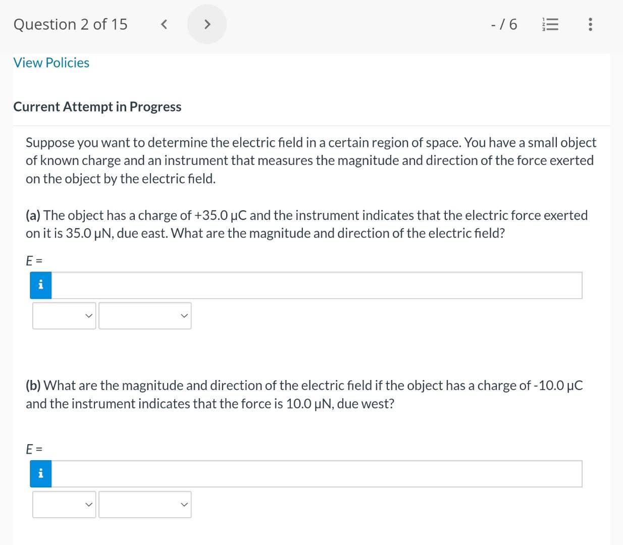
Task: Click the 'Question 2 of 15' heading
Action: [x=71, y=24]
